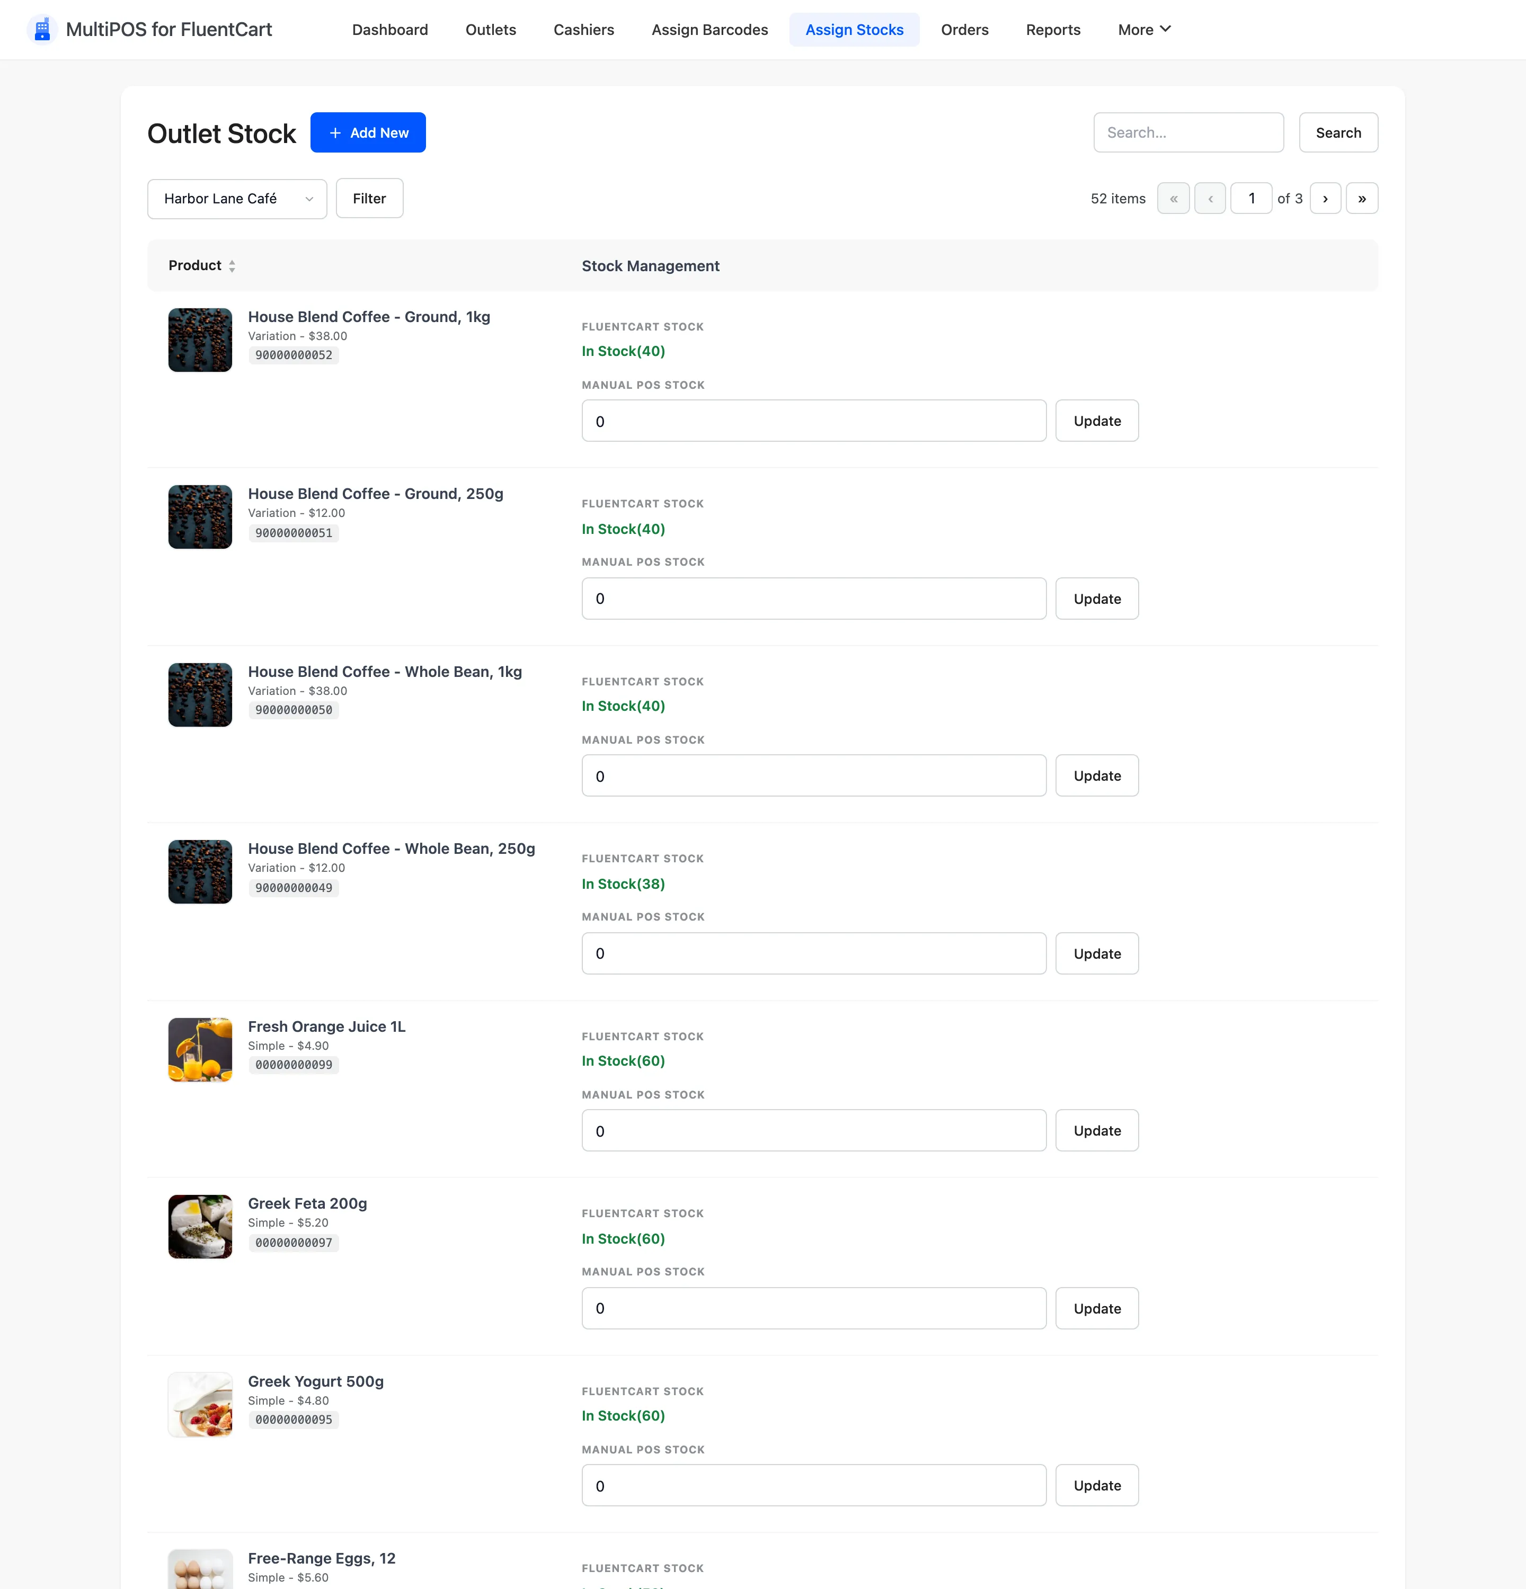Update stock for Greek Feta 200g

coord(1096,1308)
